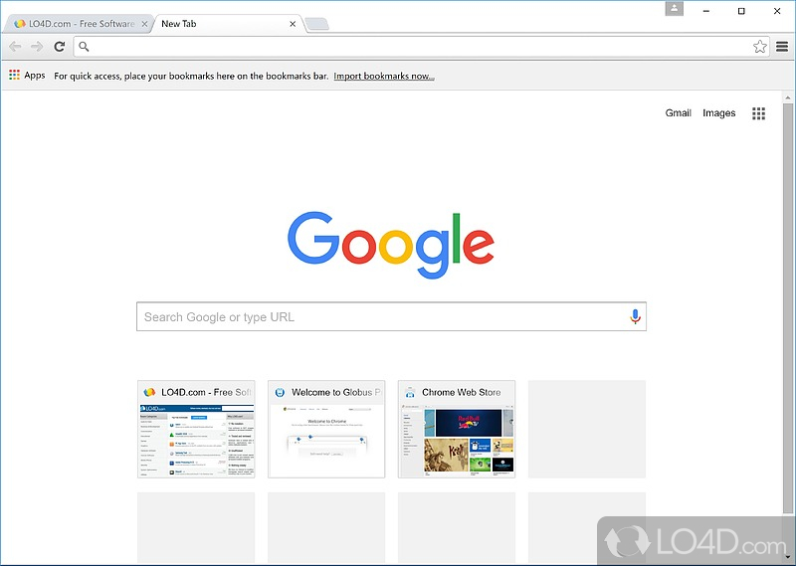Image resolution: width=796 pixels, height=566 pixels.
Task: Click Import bookmarks now link
Action: (384, 77)
